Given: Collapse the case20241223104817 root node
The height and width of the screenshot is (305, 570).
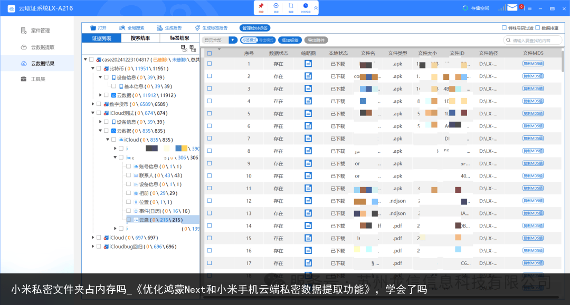Looking at the screenshot, I should pos(85,59).
